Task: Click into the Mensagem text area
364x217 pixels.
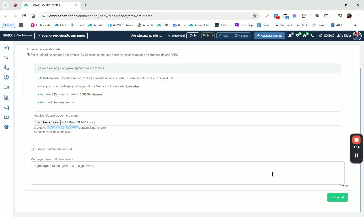Action: point(187,173)
